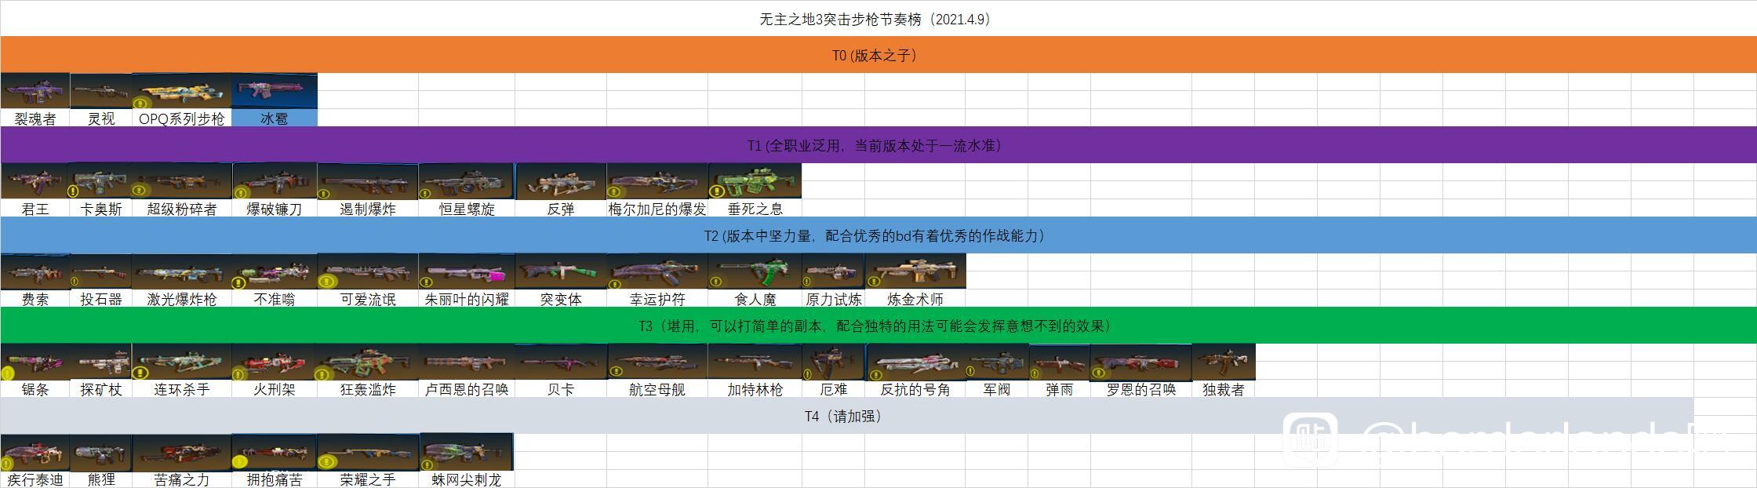Click the 火刑架 label cell
1757x488 pixels.
[275, 389]
